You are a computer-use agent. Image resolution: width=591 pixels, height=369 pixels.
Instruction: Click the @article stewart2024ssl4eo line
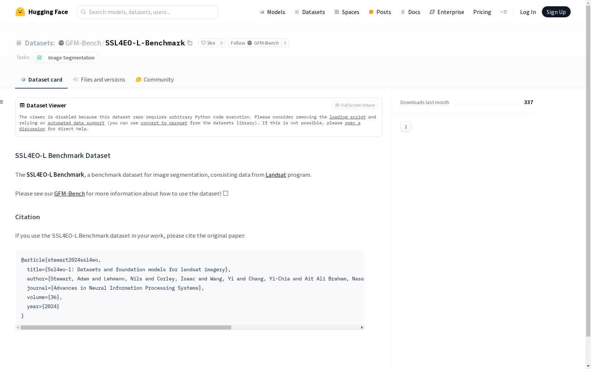[x=61, y=260]
